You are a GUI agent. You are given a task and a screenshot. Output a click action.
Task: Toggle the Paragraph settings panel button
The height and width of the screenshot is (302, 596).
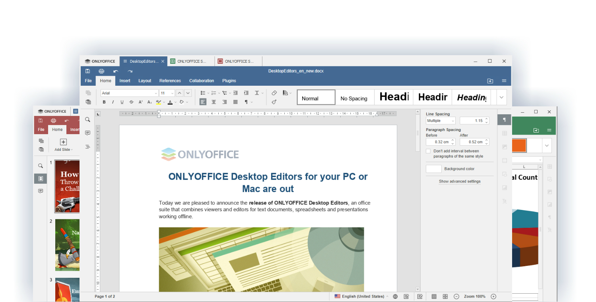[505, 120]
